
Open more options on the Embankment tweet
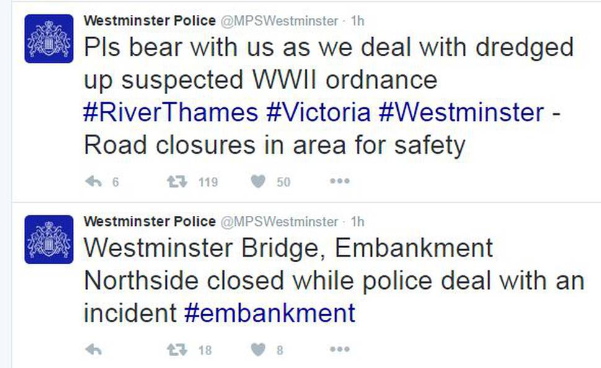(340, 349)
